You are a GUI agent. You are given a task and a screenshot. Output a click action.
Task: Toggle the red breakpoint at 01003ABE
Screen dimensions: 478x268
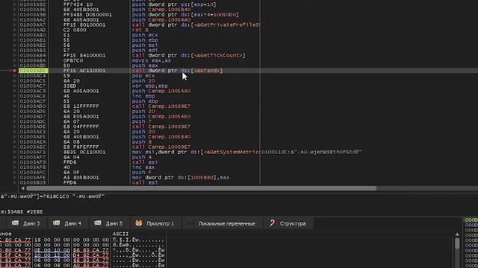[x=14, y=71]
